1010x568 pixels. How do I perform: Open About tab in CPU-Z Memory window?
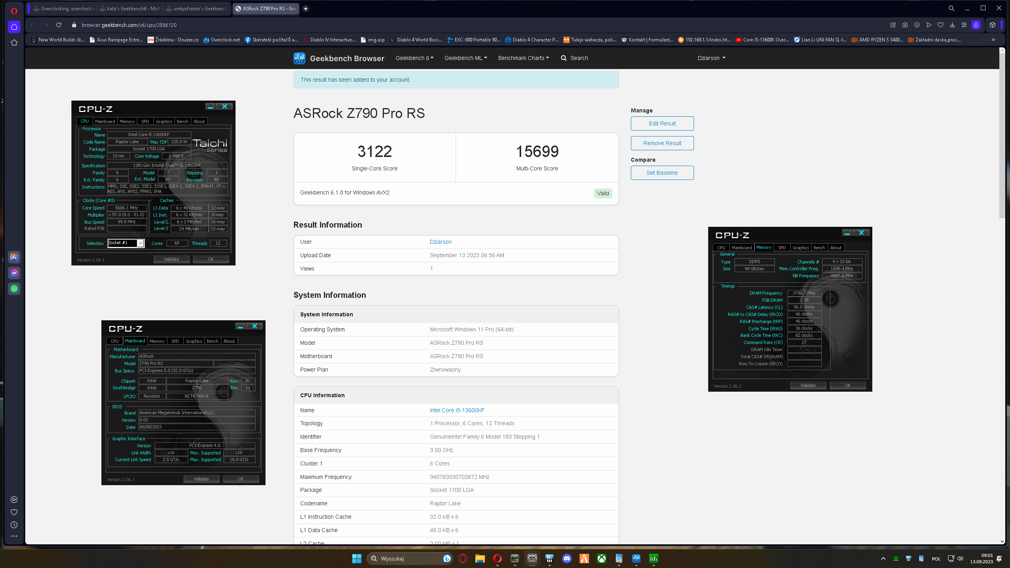(x=836, y=248)
